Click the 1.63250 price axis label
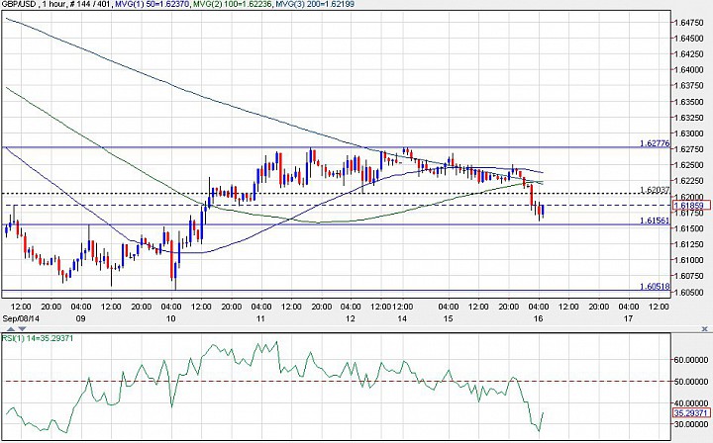The height and width of the screenshot is (443, 713). tap(689, 118)
